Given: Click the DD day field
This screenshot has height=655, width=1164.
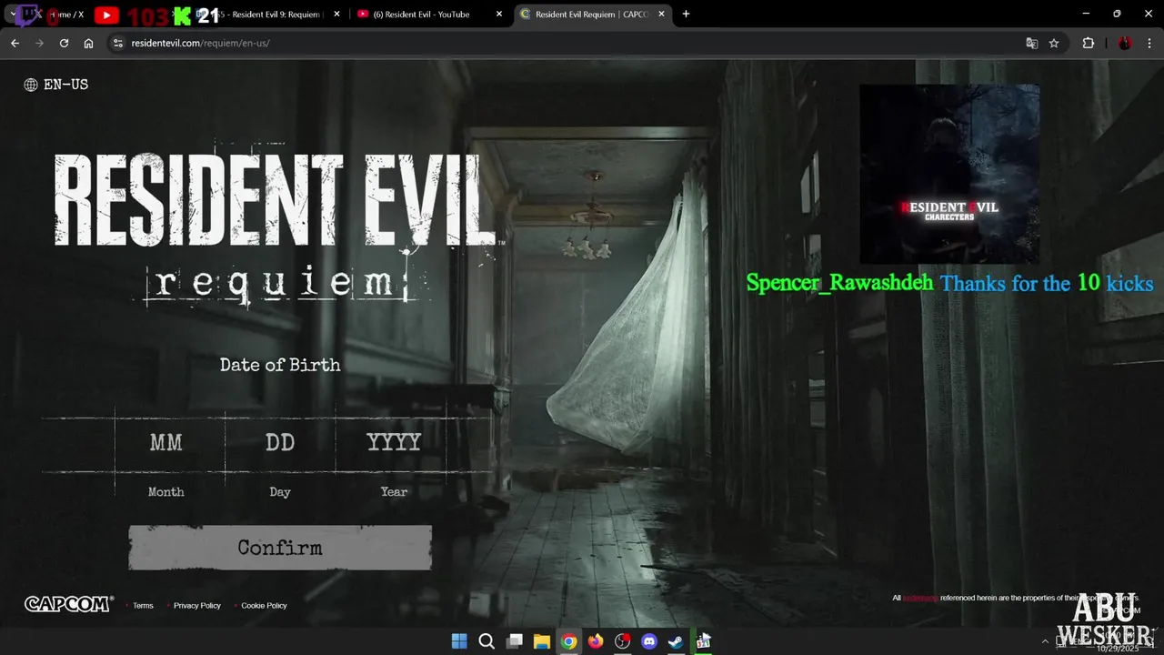Looking at the screenshot, I should click(280, 443).
